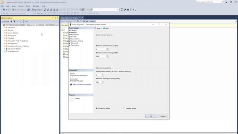Expand the Server Objects node
This screenshot has height=134, width=238.
(x=4, y=33)
